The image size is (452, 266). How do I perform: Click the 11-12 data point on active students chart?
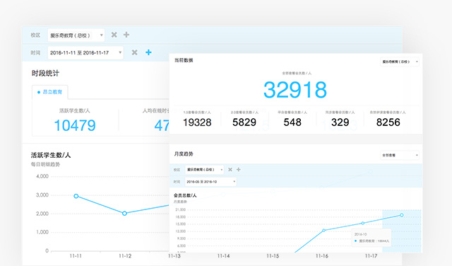click(124, 214)
